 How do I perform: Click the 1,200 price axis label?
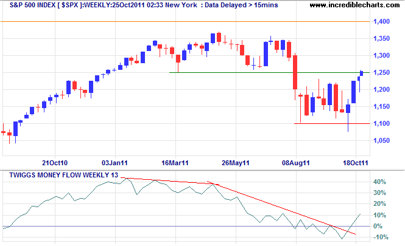[381, 90]
